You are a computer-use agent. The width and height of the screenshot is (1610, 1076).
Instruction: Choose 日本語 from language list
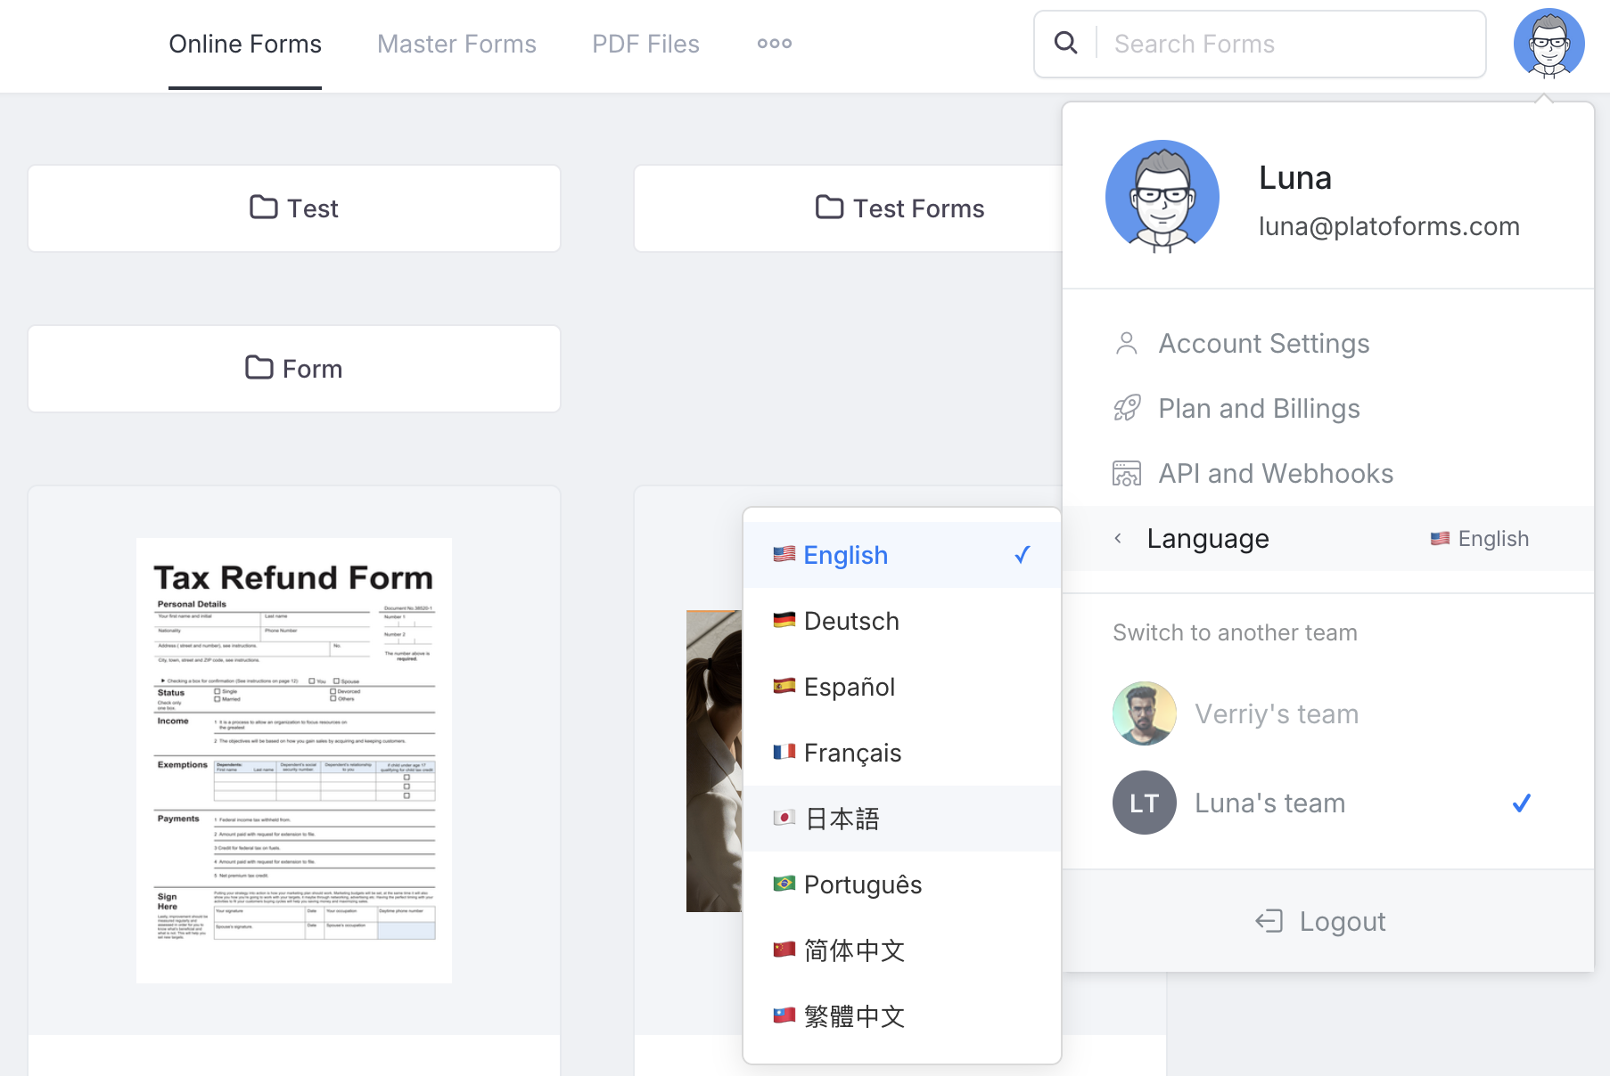(842, 819)
